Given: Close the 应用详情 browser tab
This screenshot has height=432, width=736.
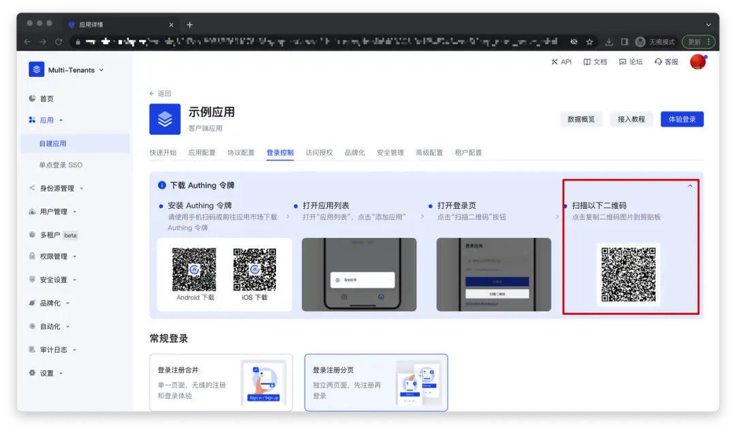Looking at the screenshot, I should [x=171, y=25].
